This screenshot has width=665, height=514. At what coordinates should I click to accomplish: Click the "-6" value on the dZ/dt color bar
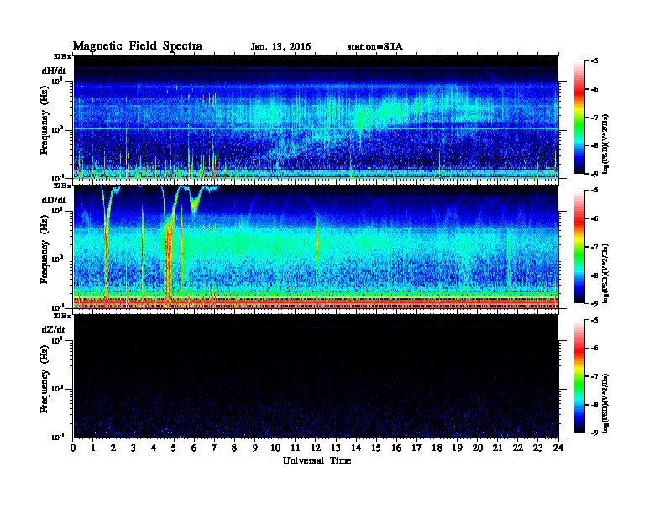594,349
